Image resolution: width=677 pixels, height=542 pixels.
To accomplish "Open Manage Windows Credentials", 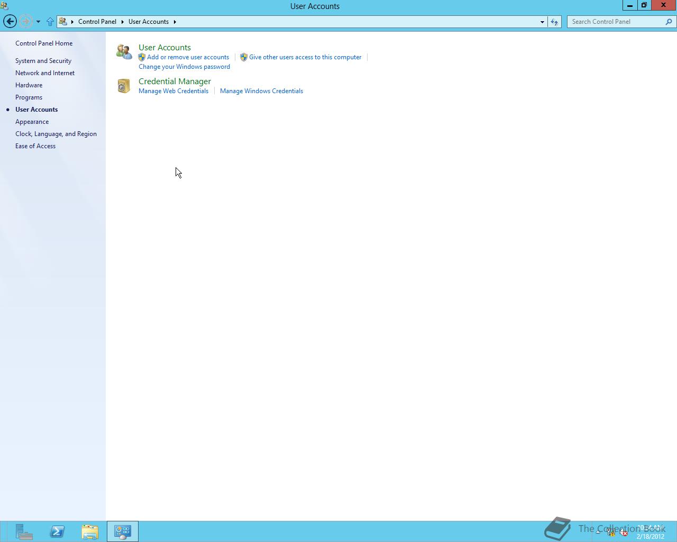I will 261,91.
